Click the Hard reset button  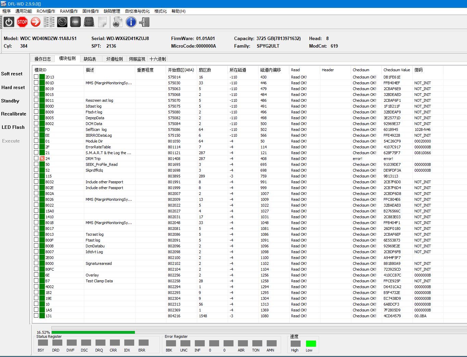pos(13,87)
